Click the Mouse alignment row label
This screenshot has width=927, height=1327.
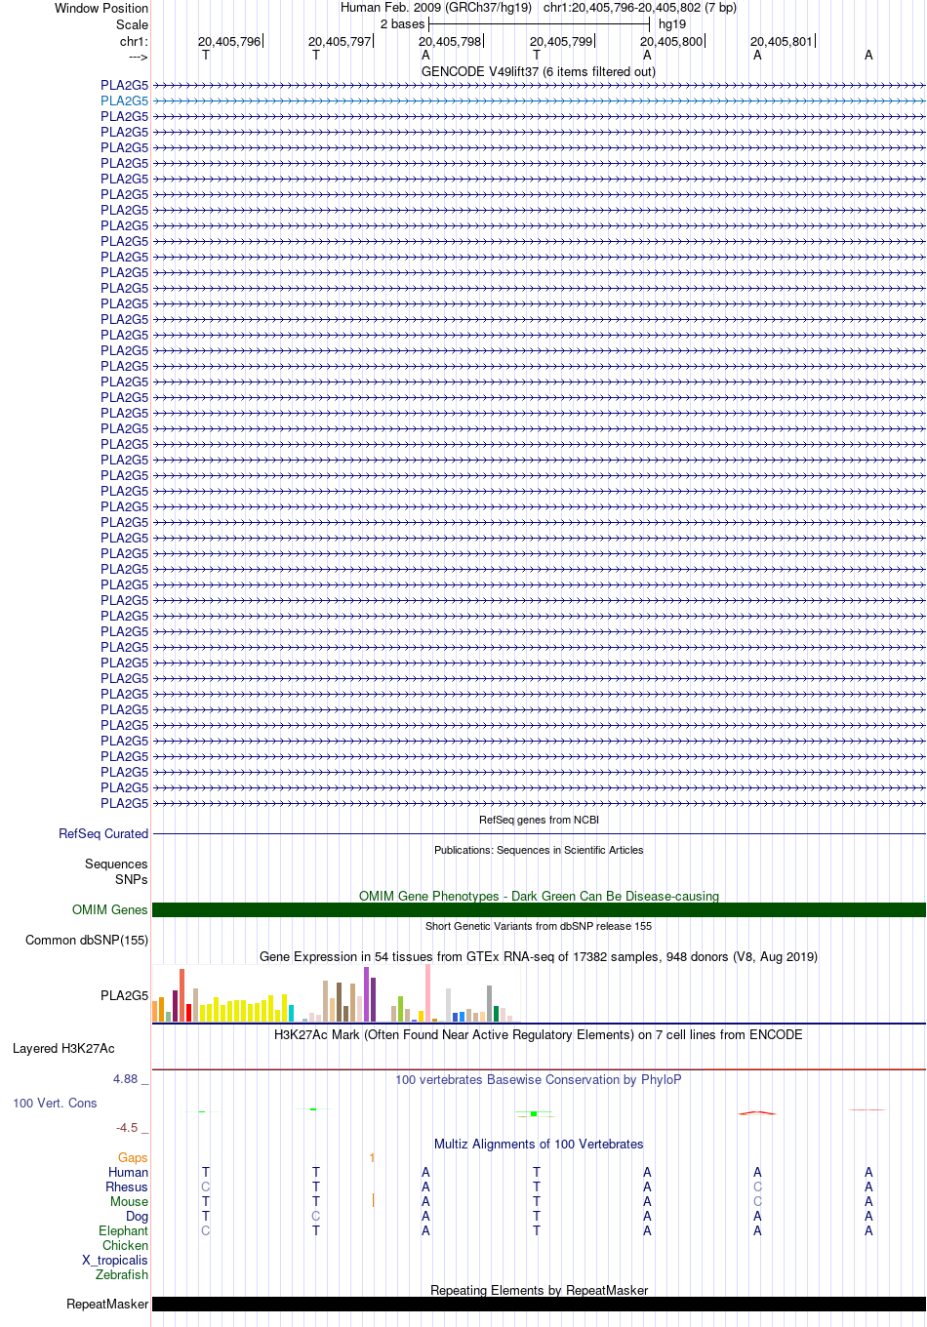coord(129,1202)
